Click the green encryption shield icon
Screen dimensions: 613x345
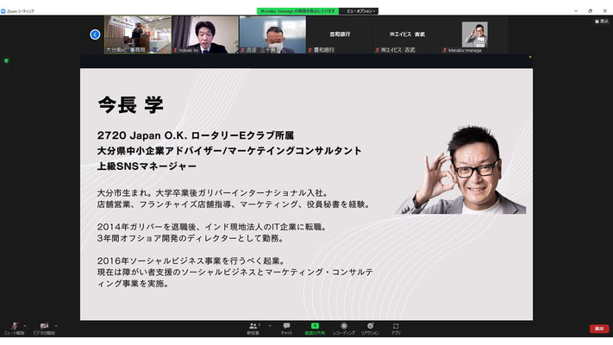tap(6, 60)
